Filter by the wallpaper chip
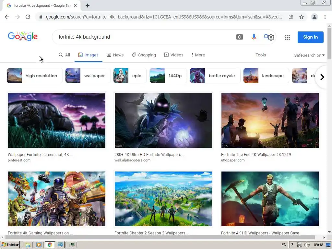Image resolution: width=332 pixels, height=249 pixels. (x=88, y=76)
